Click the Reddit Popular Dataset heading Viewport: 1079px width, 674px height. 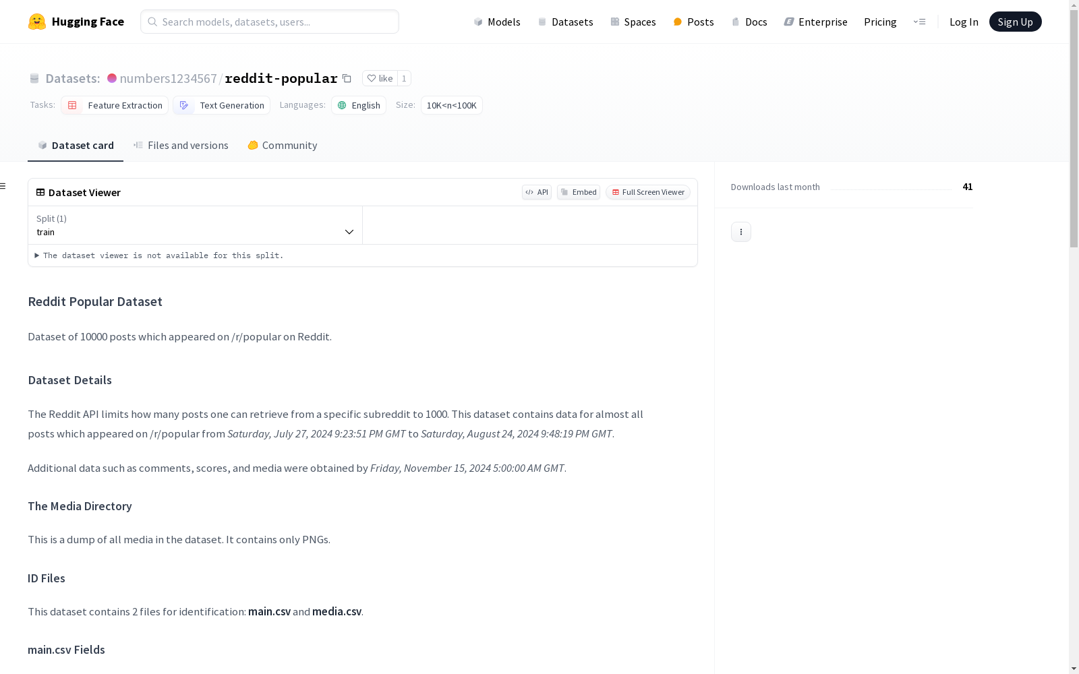coord(95,301)
